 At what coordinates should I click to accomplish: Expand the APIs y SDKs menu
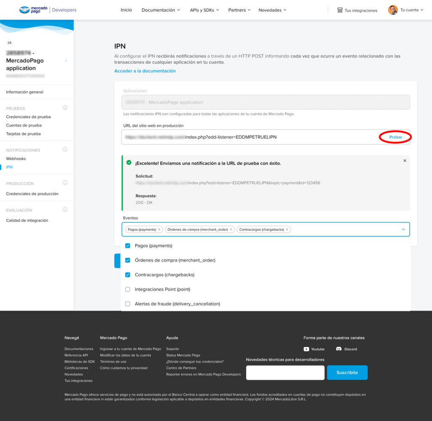tap(205, 10)
